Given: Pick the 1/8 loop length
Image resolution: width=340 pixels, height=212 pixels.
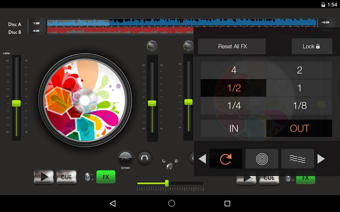Looking at the screenshot, I should click(x=299, y=106).
